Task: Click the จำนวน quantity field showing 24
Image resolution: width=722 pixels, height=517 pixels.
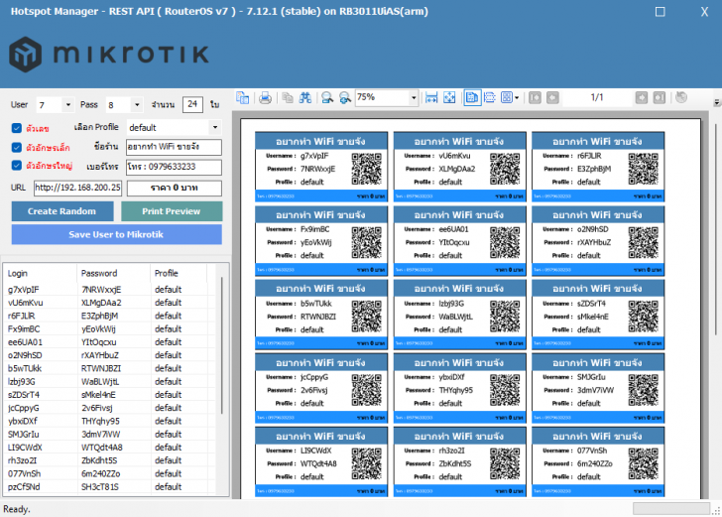Action: 192,104
